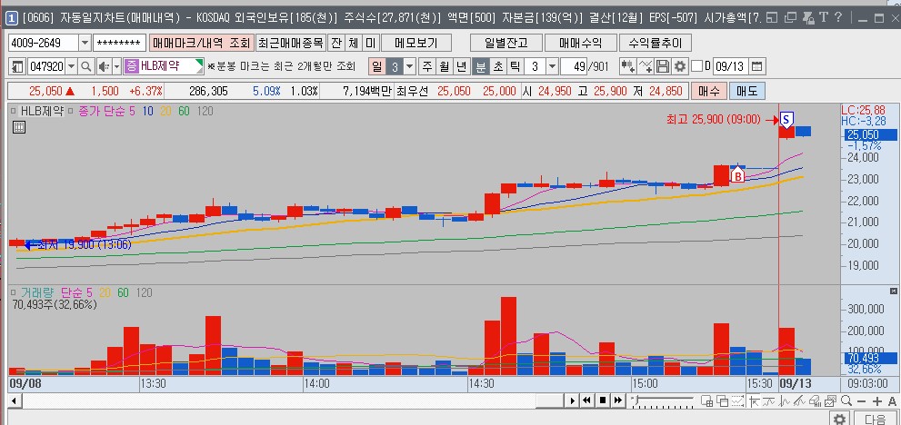The height and width of the screenshot is (425, 901).
Task: Click the plus zoom-in icon
Action: 877,400
